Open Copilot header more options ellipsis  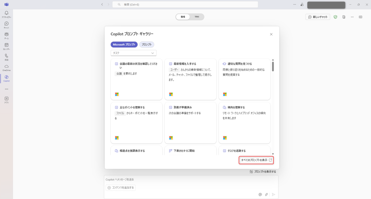(x=352, y=17)
